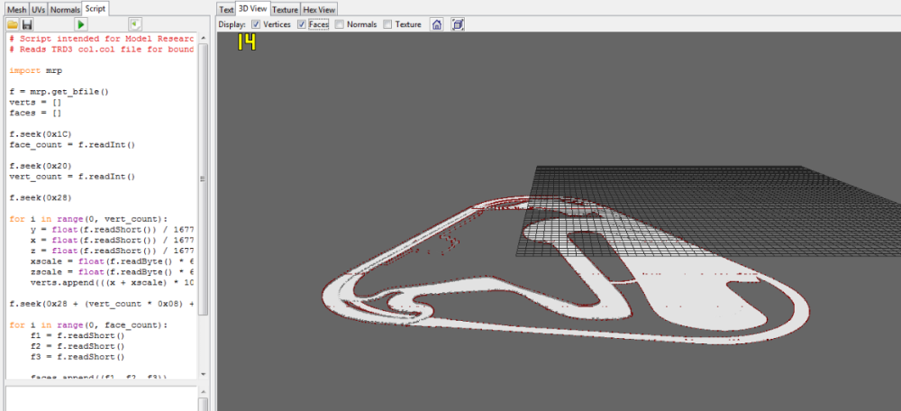
Task: Click inside the script output console pane
Action: [99, 397]
